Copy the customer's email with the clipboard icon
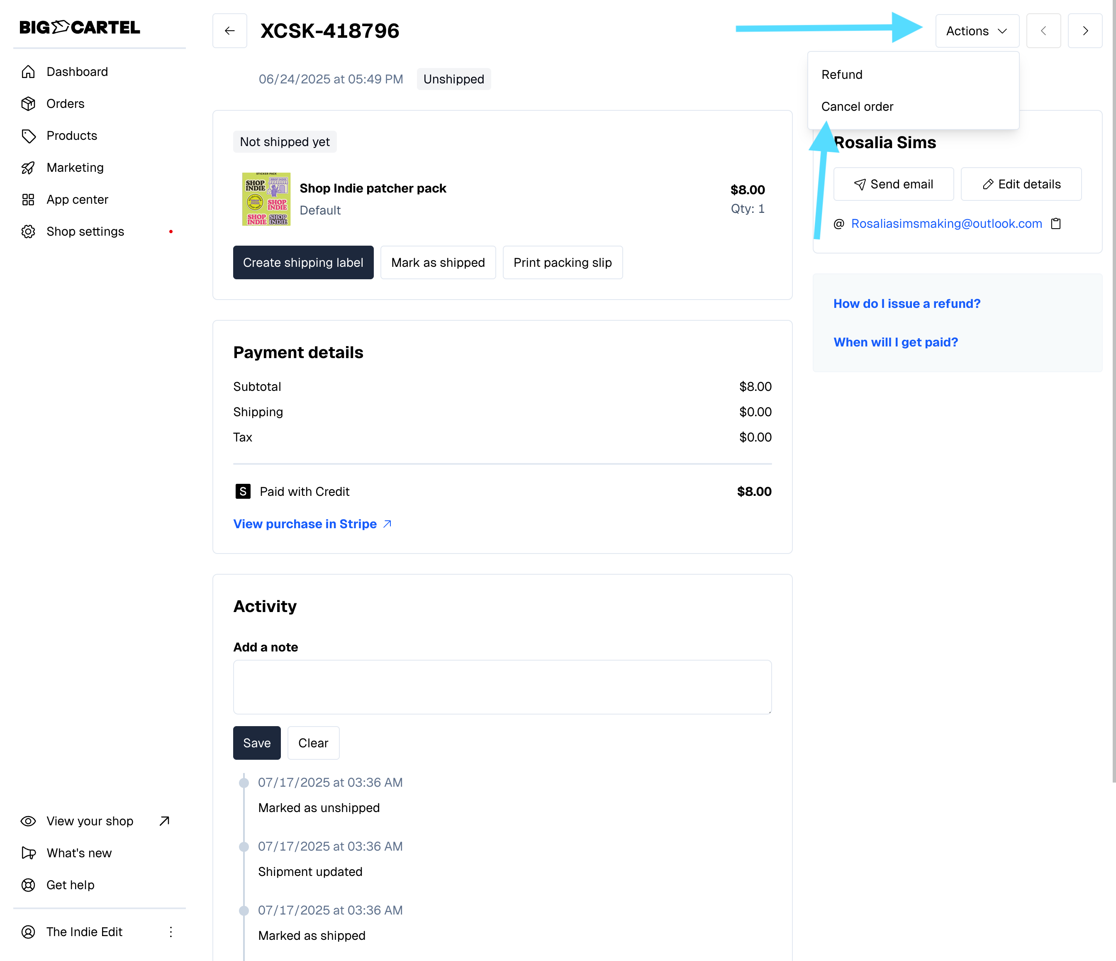1116x961 pixels. click(1056, 223)
